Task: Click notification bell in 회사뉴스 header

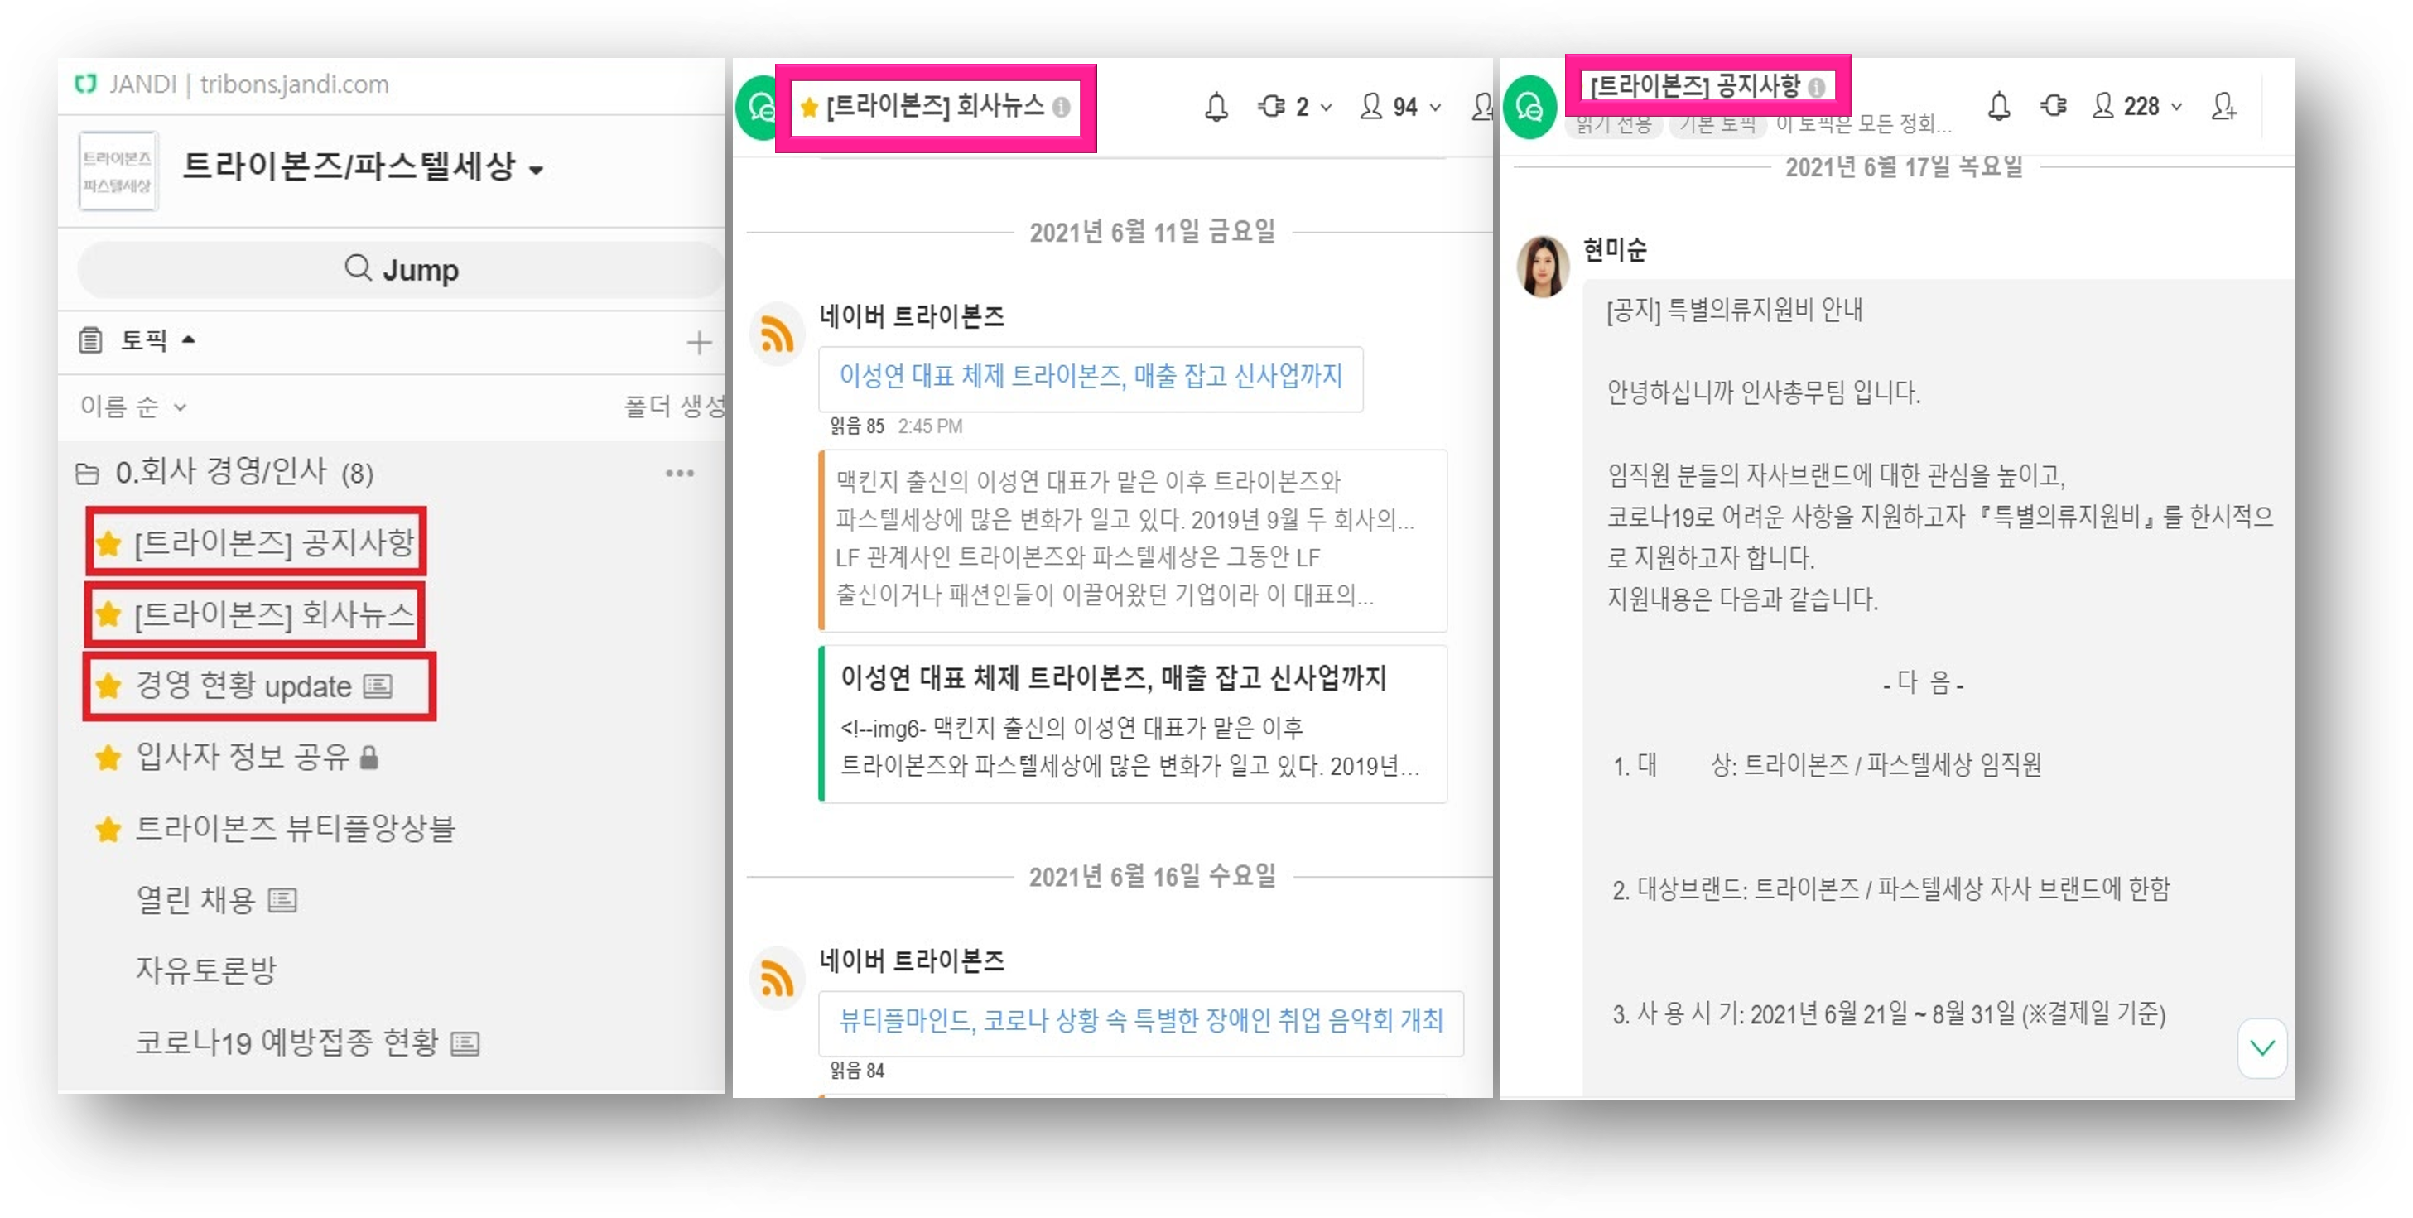Action: tap(1215, 107)
